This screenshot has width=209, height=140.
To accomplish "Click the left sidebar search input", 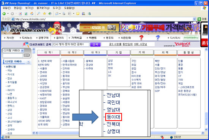I will (x=13, y=55).
